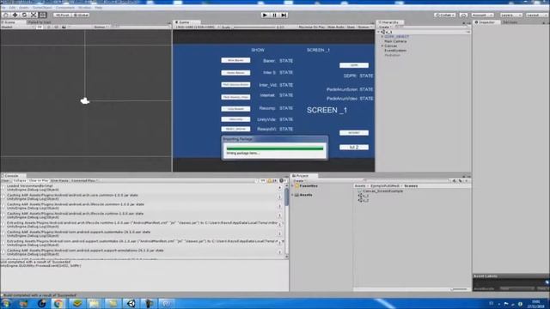Open Chrome from the Windows taskbar
The image size is (550, 309).
[58, 303]
